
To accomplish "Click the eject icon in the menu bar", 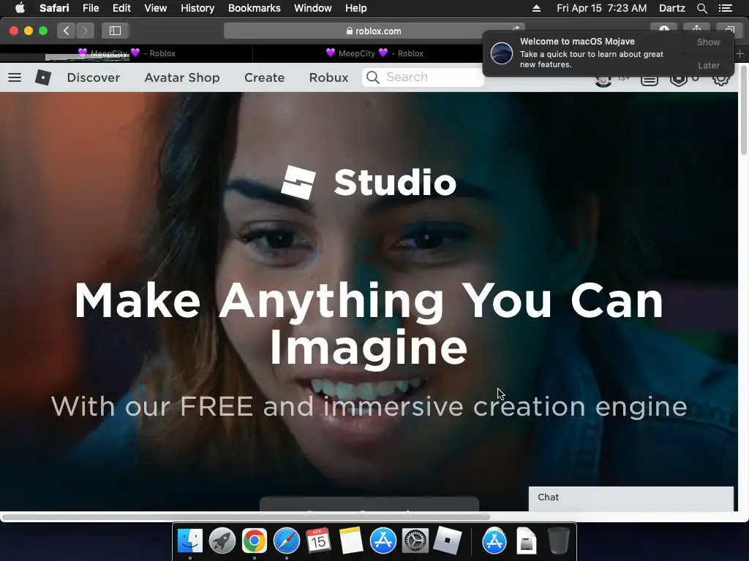I will coord(536,8).
